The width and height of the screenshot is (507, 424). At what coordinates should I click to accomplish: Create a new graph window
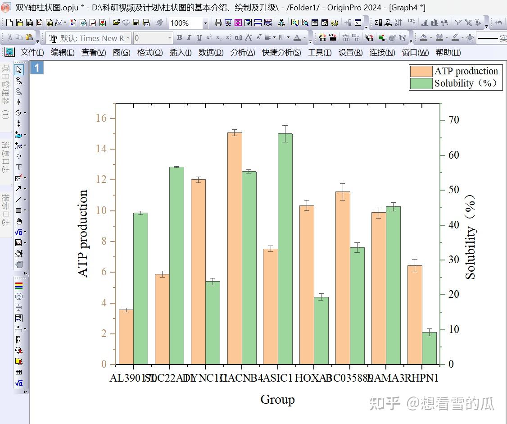[39, 23]
